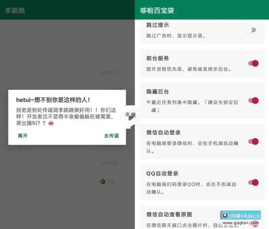Click the description about 在电脑端扫码登录QQ时

click(191, 188)
